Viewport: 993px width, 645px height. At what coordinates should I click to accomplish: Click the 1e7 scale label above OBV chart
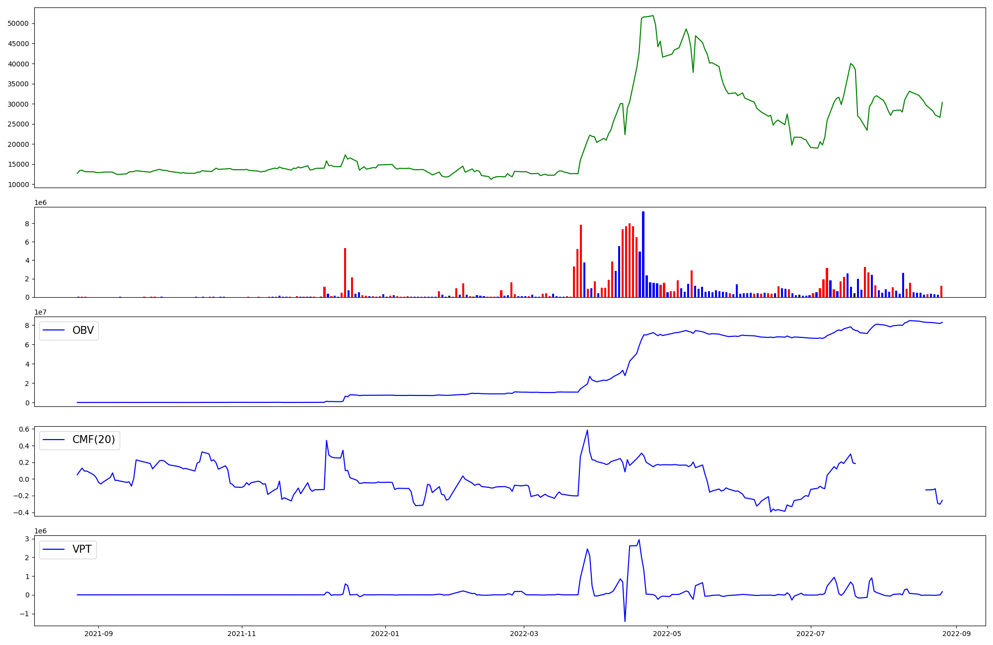click(x=40, y=312)
